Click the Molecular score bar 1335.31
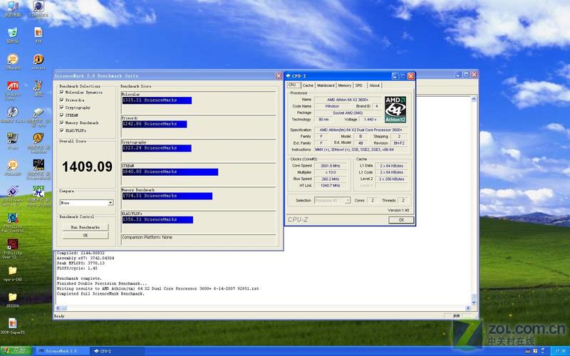 point(157,100)
